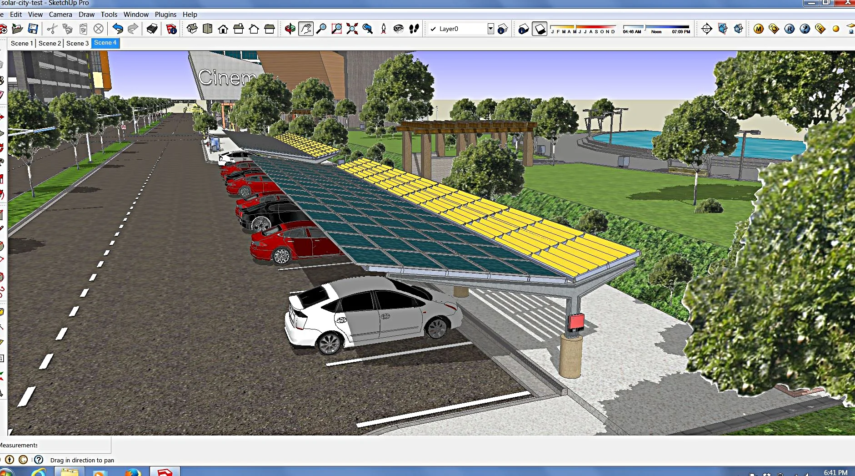Select the Look Around eye tool
Viewport: 855px width, 476px height.
399,29
